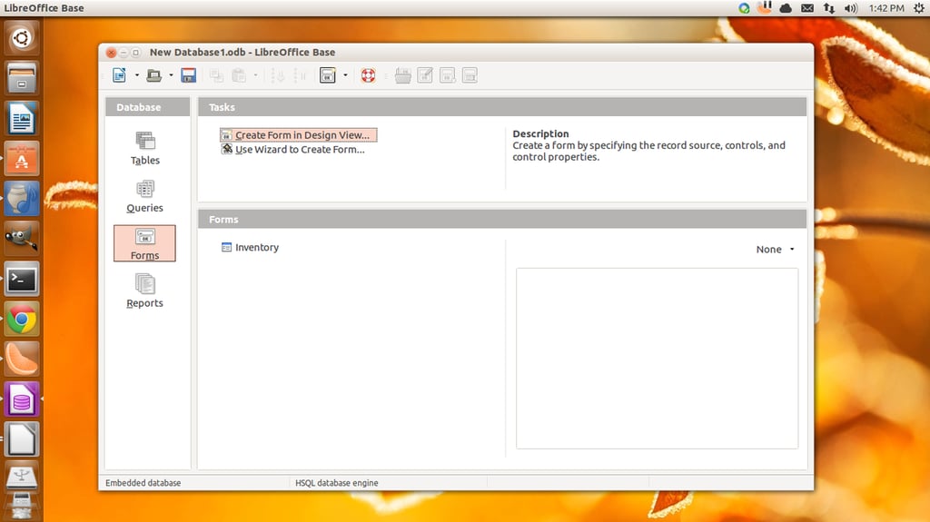Open the None preview mode dropdown
Viewport: 930px width, 522px height.
point(776,249)
